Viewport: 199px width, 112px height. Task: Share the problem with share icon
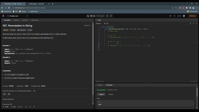30,107
